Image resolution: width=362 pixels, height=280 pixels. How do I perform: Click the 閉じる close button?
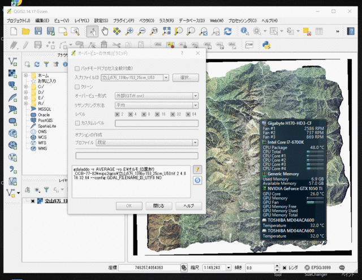pyautogui.click(x=159, y=206)
